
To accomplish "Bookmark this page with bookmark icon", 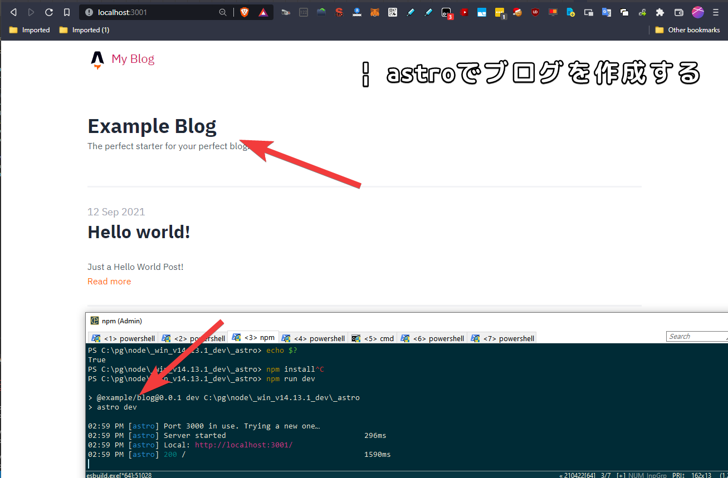I will tap(67, 12).
